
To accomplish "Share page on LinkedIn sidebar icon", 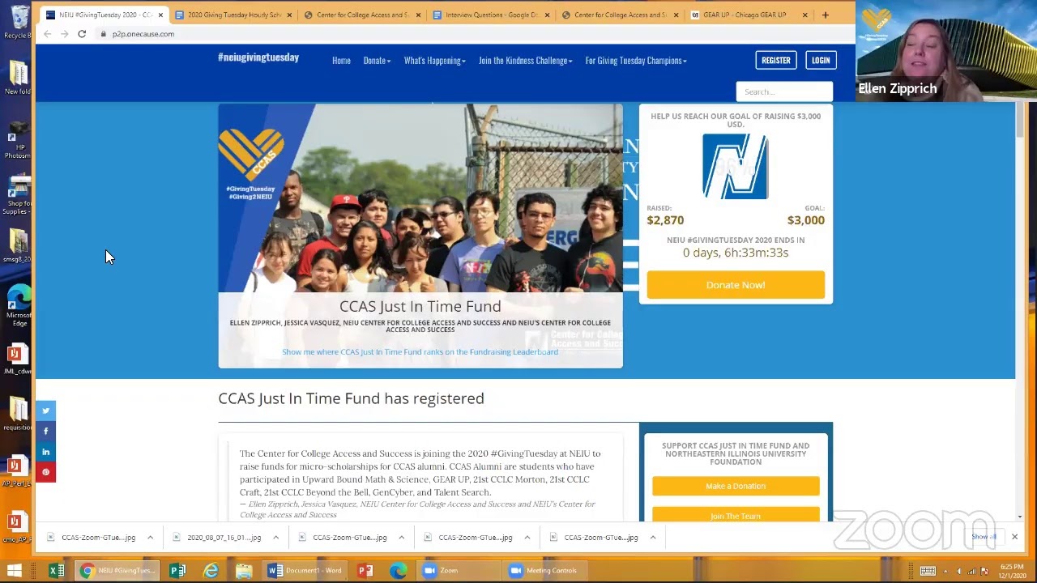I will [45, 452].
